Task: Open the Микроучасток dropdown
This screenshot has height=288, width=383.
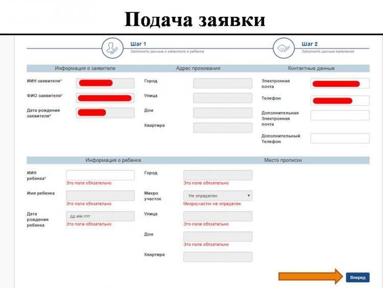Action: coord(218,195)
